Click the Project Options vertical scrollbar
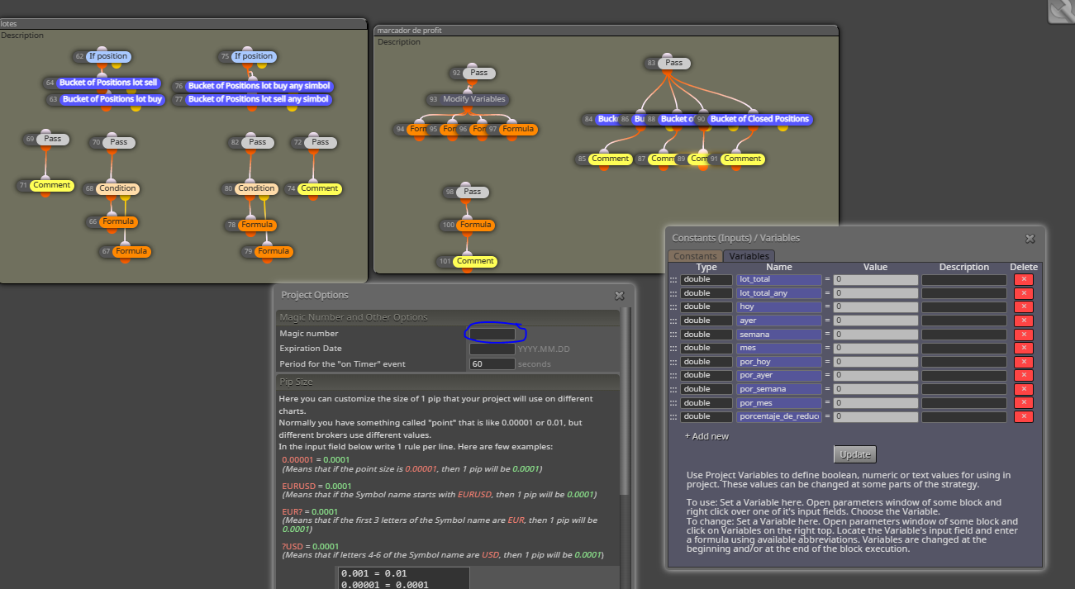 tap(625, 401)
